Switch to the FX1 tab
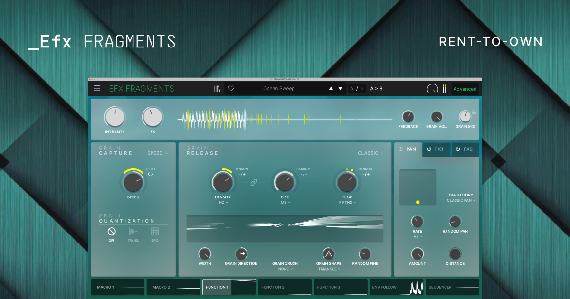 tap(437, 149)
